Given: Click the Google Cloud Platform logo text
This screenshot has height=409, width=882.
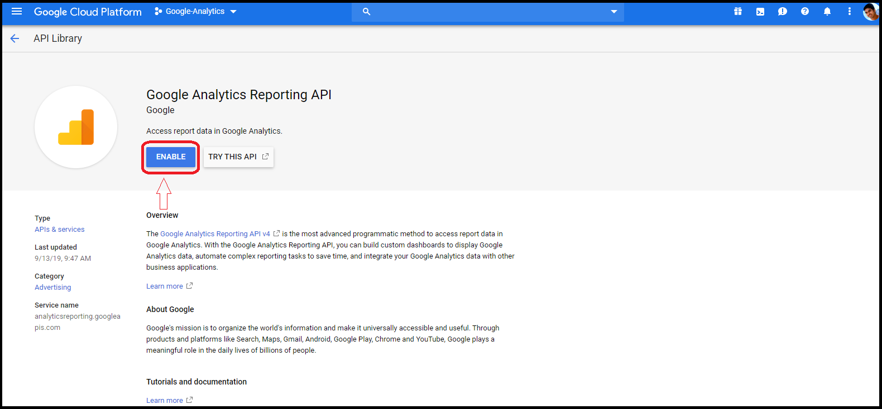Looking at the screenshot, I should (x=88, y=12).
